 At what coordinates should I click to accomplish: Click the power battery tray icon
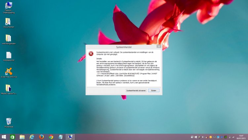coord(230,137)
